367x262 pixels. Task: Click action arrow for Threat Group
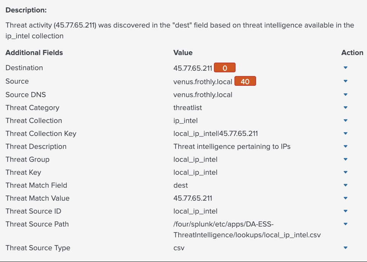tap(346, 159)
